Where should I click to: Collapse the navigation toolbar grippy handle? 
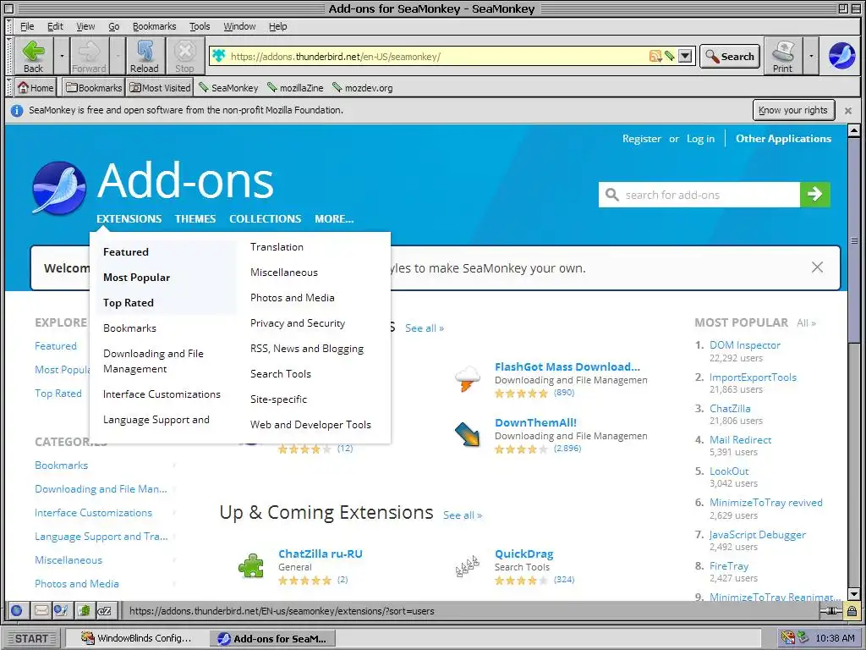pyautogui.click(x=9, y=56)
